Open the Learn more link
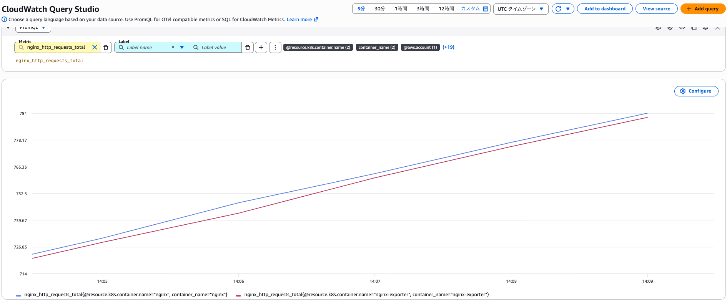The image size is (727, 300). click(x=302, y=20)
